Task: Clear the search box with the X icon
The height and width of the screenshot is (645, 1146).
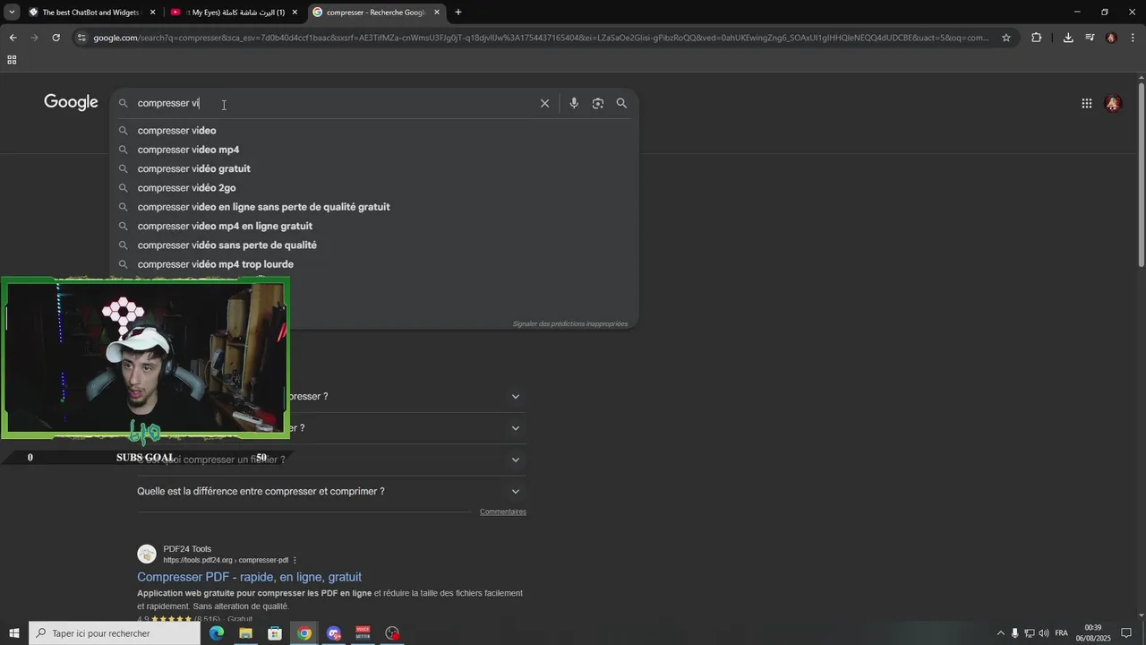Action: [544, 103]
